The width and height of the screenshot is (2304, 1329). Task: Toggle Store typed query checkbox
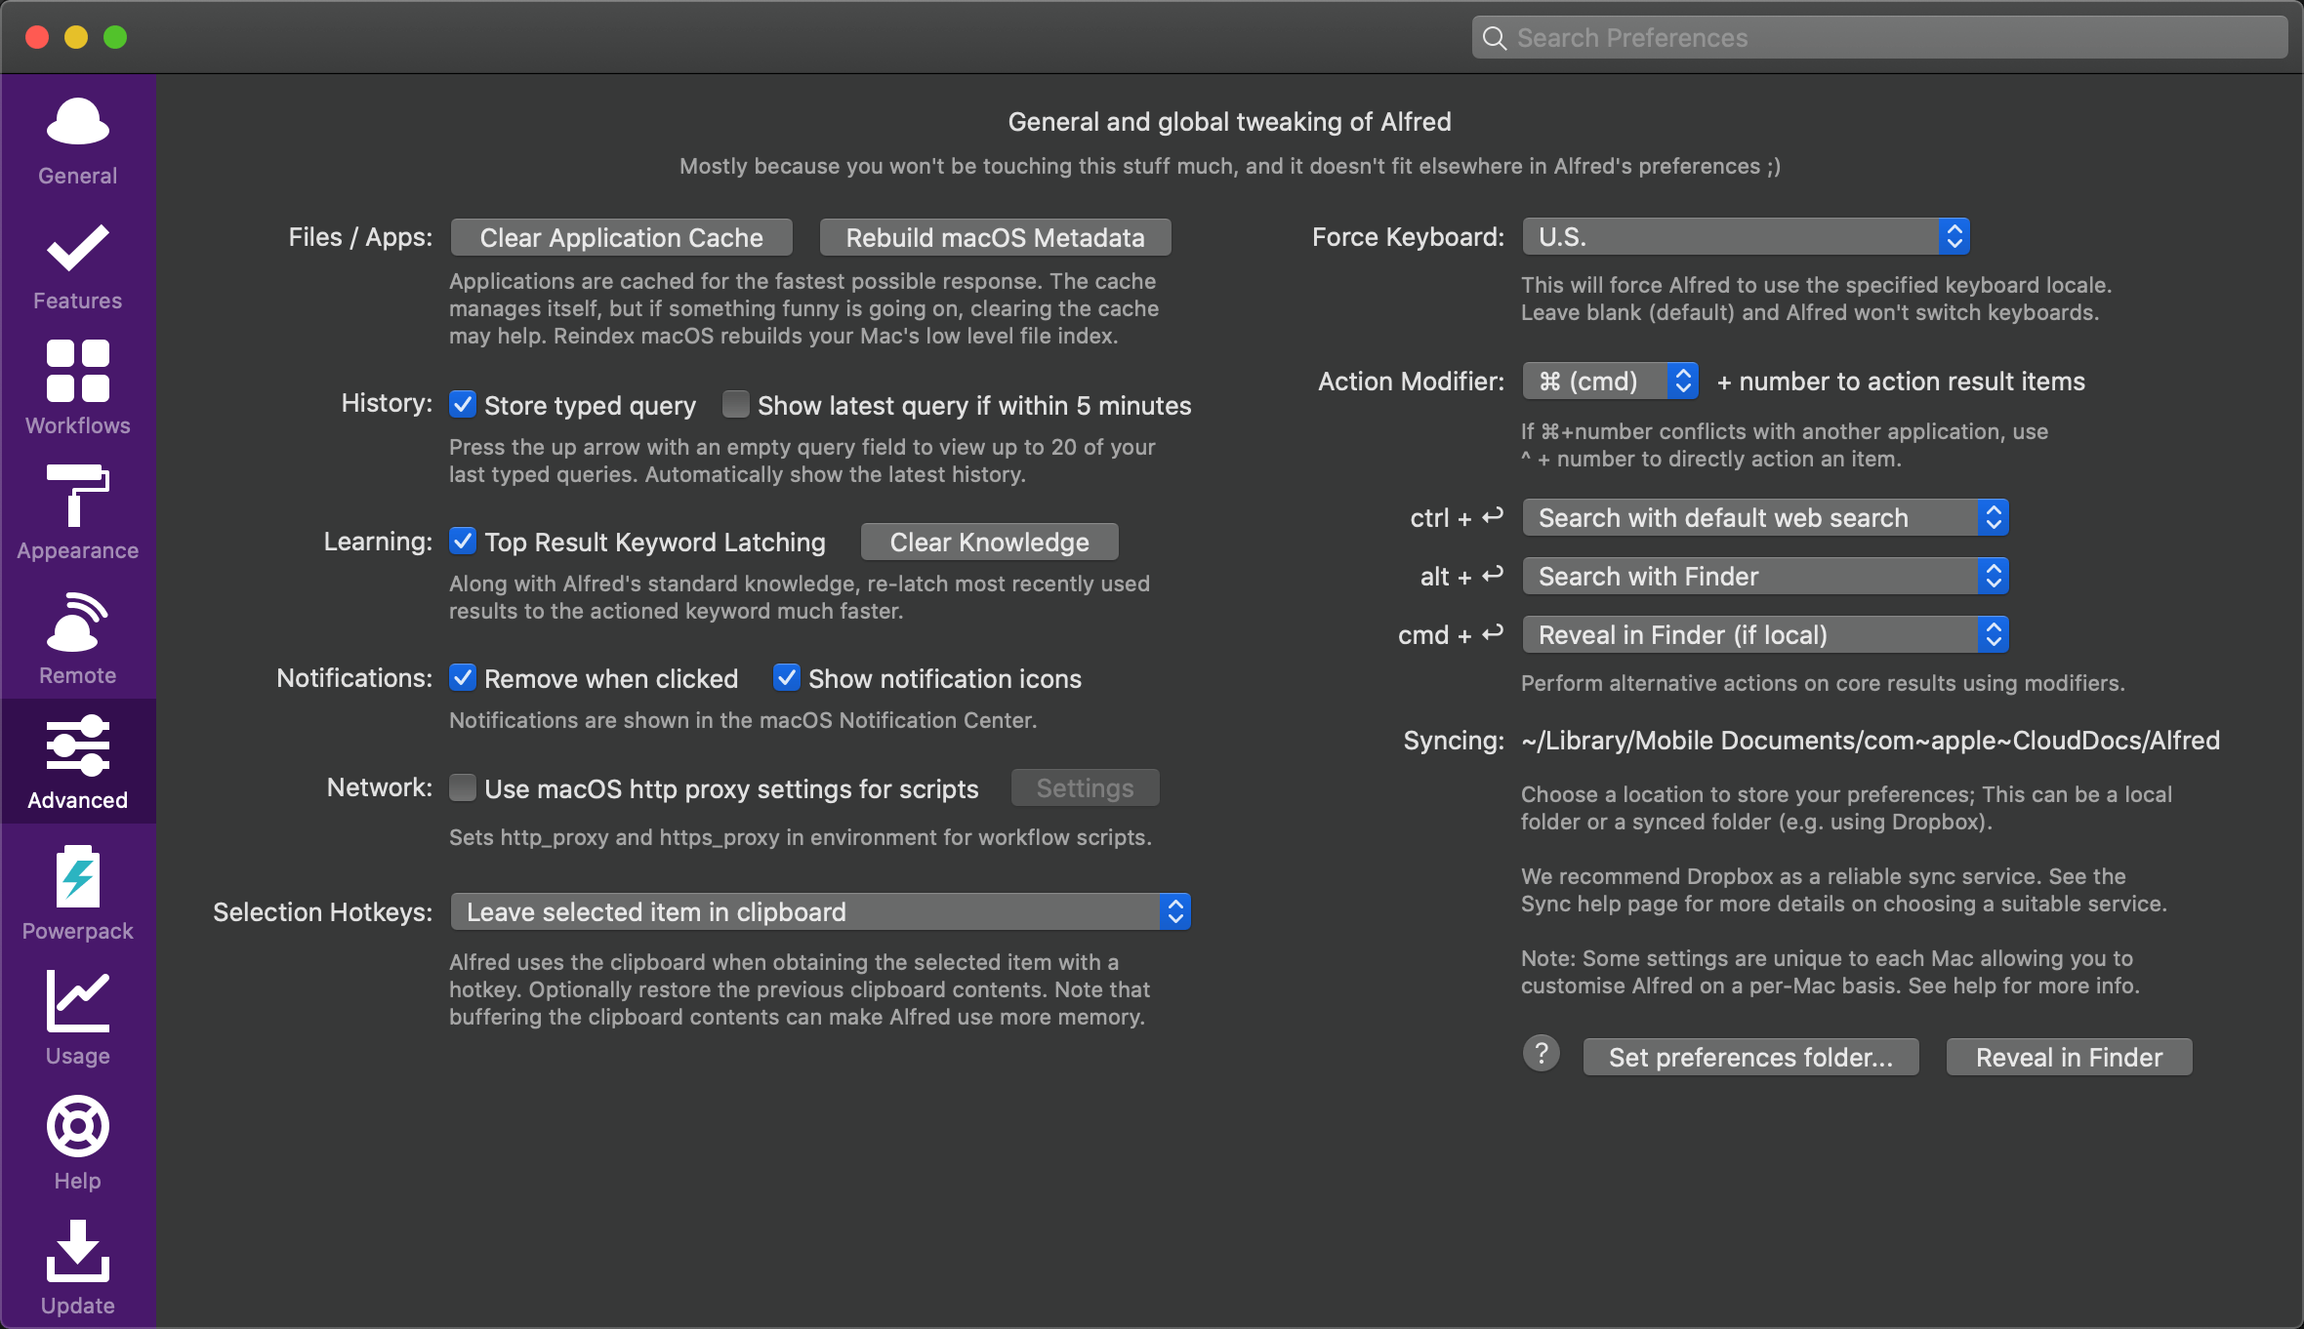coord(463,404)
